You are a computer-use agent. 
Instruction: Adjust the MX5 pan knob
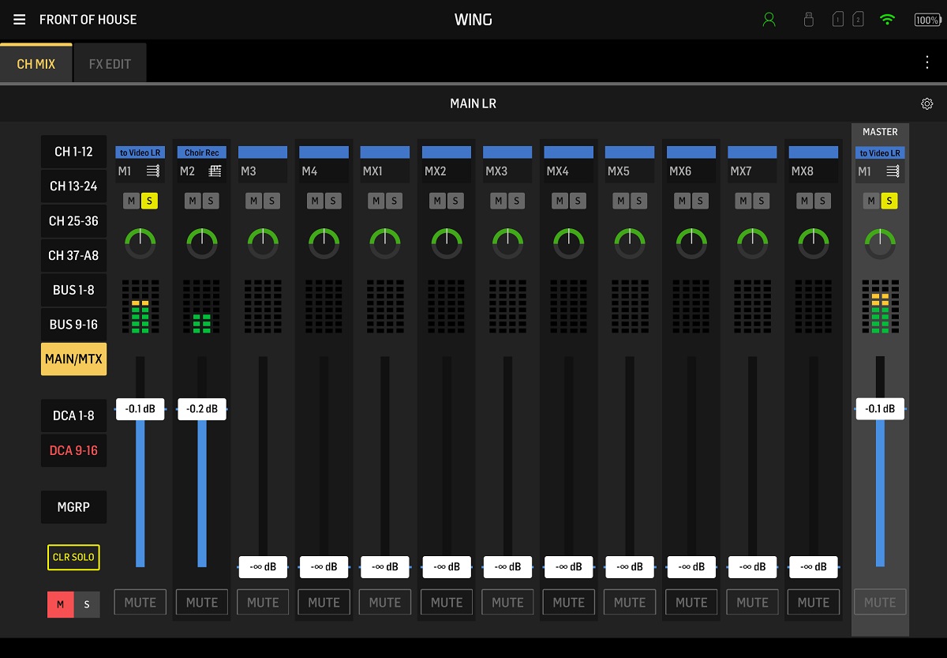coord(630,243)
